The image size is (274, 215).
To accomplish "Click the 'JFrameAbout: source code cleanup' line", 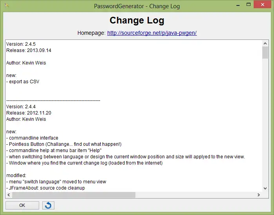I will click(46, 188).
